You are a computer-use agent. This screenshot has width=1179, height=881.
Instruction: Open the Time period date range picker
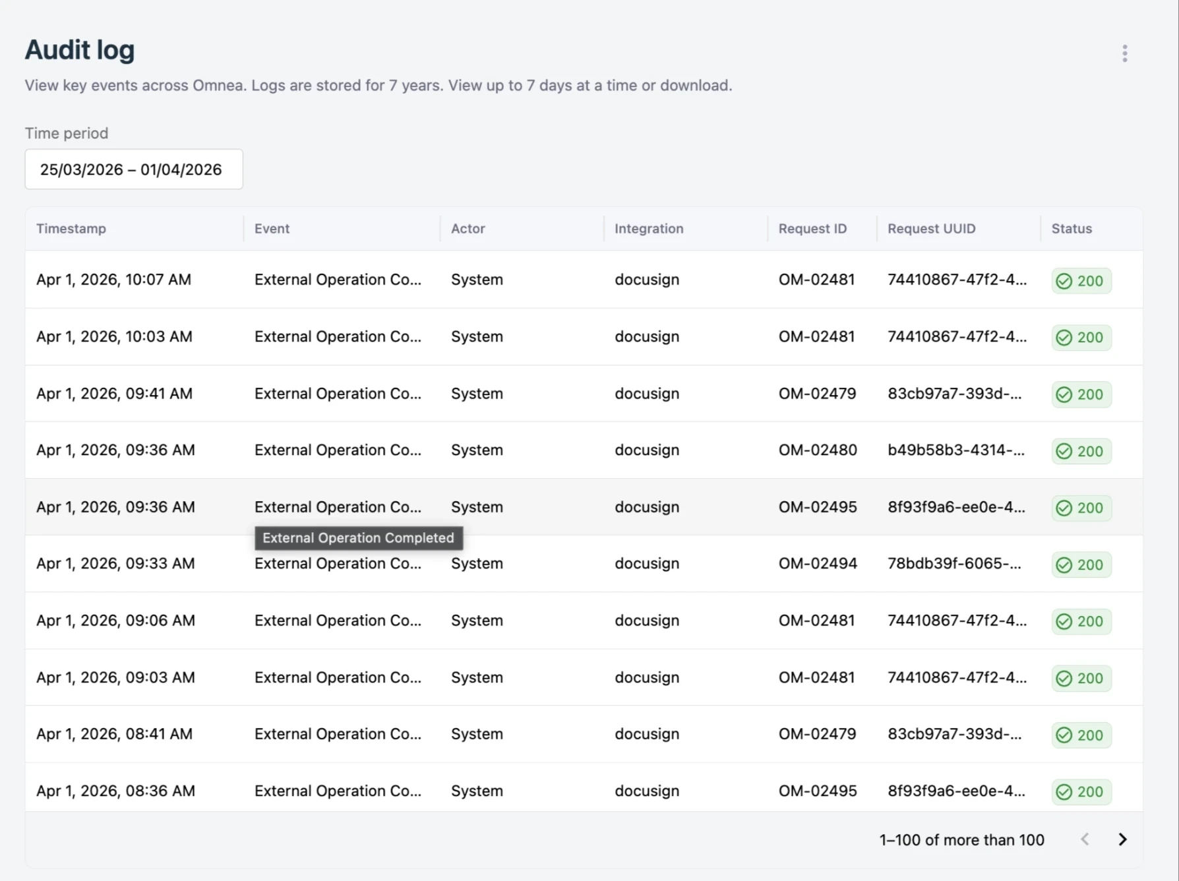click(x=134, y=169)
